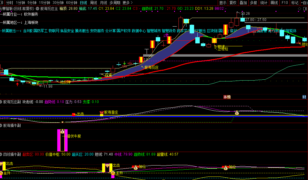The image size is (308, 180).
Task: Select the 1分钟 period tab
Action: pyautogui.click(x=20, y=3)
